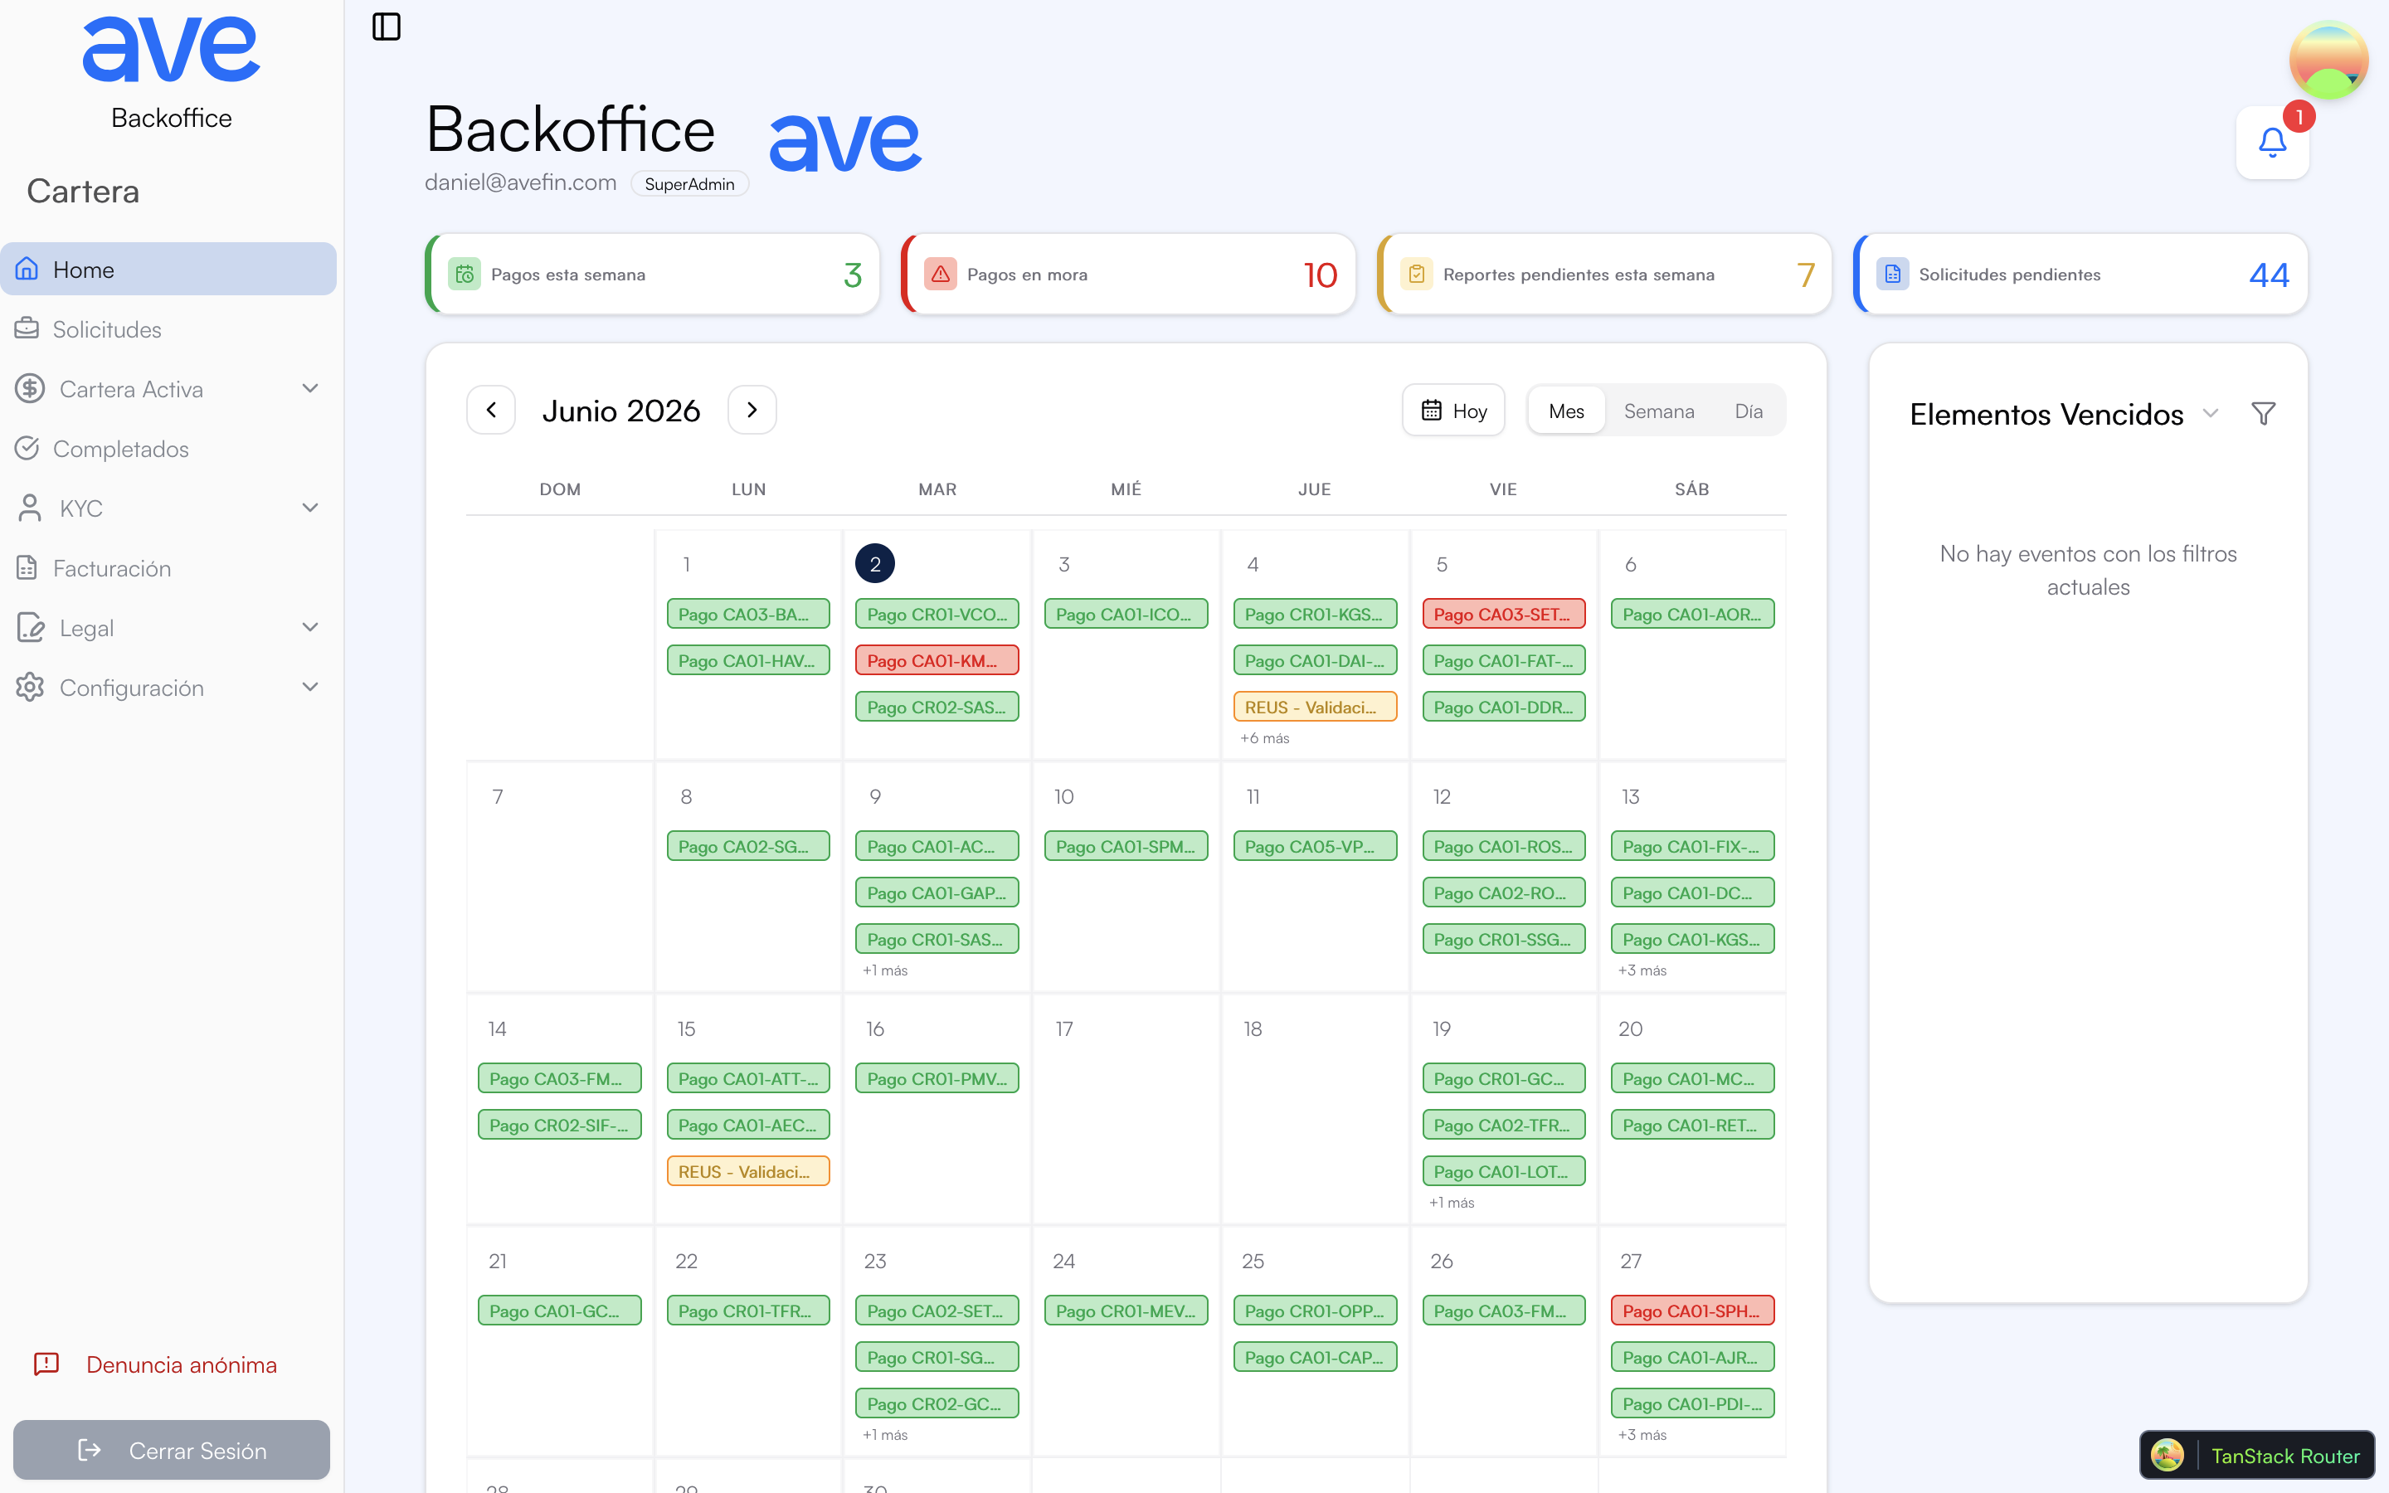Open the Pagos esta semana card
The width and height of the screenshot is (2389, 1493).
coord(651,274)
